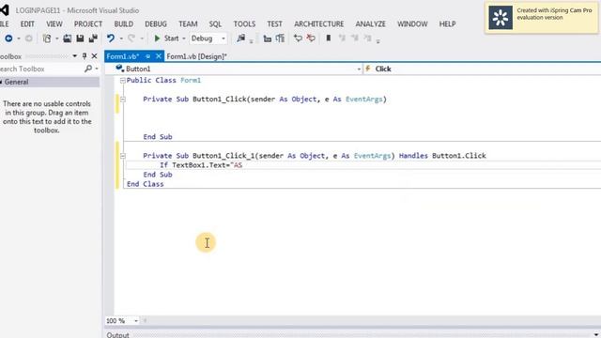The image size is (601, 338).
Task: Click the iSpring Cam Pro notification icon
Action: click(x=501, y=18)
